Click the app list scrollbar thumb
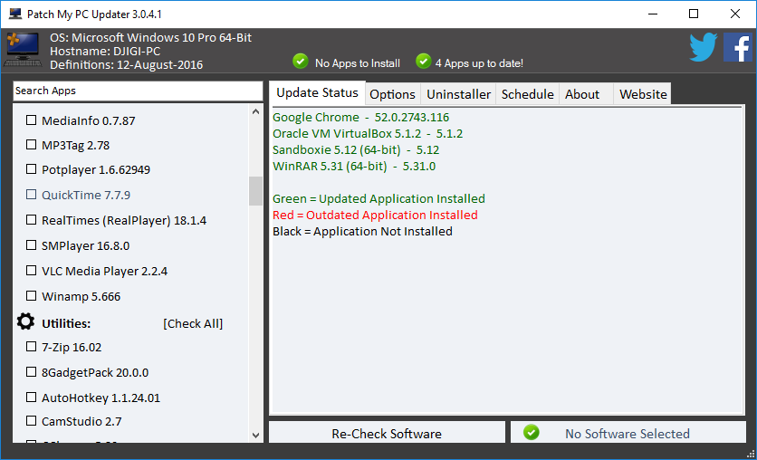This screenshot has height=460, width=757. (x=256, y=191)
